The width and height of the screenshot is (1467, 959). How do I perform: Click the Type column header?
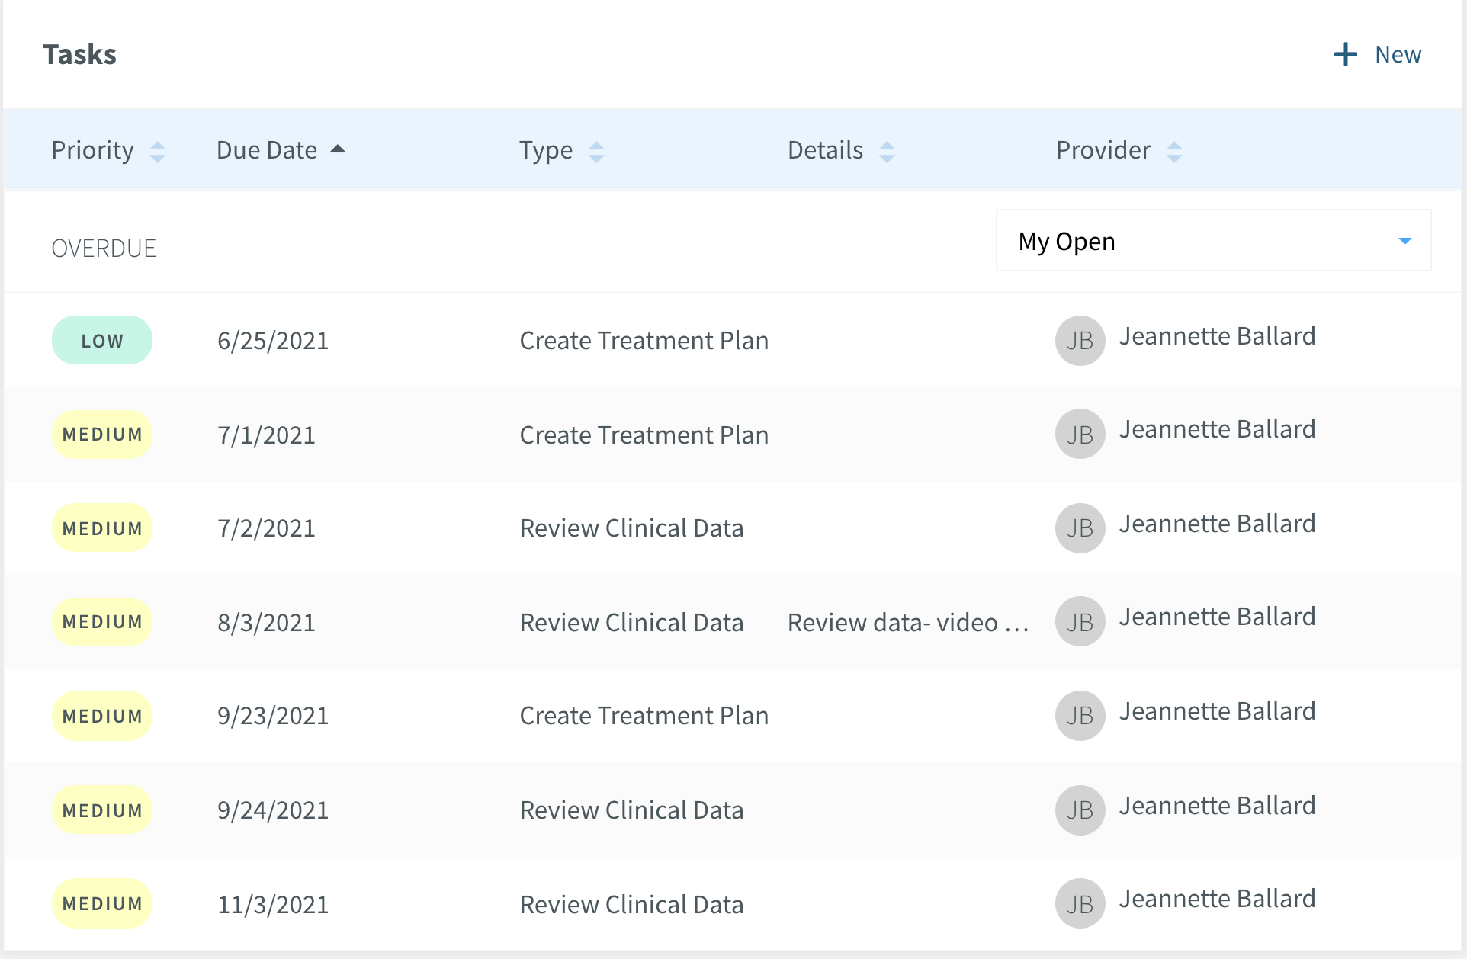coord(546,150)
